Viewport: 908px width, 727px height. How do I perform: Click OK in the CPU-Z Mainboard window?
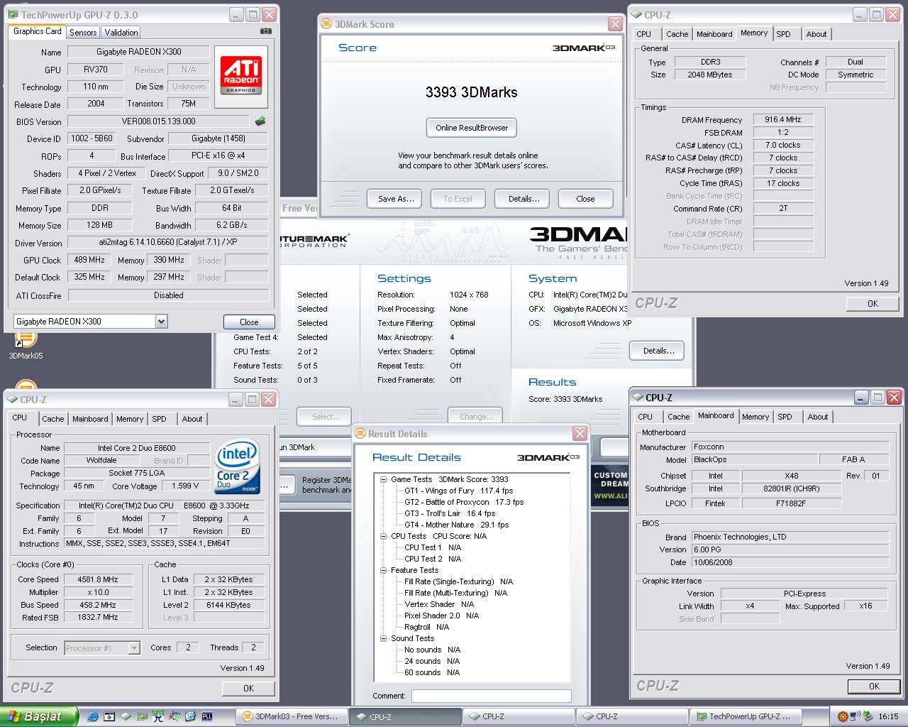pos(874,686)
